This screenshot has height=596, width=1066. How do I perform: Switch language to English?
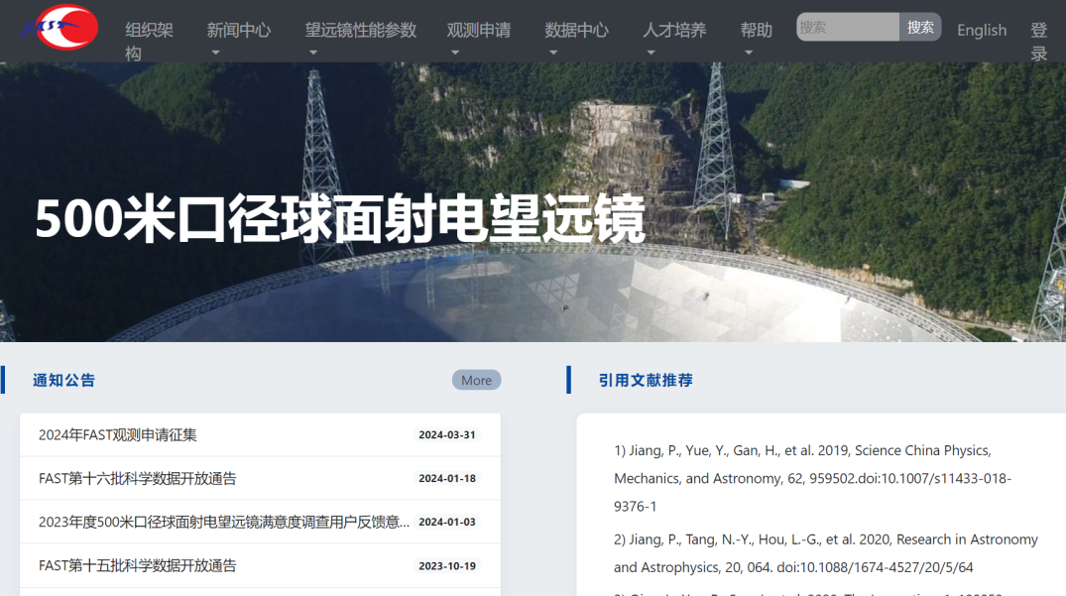pos(981,31)
